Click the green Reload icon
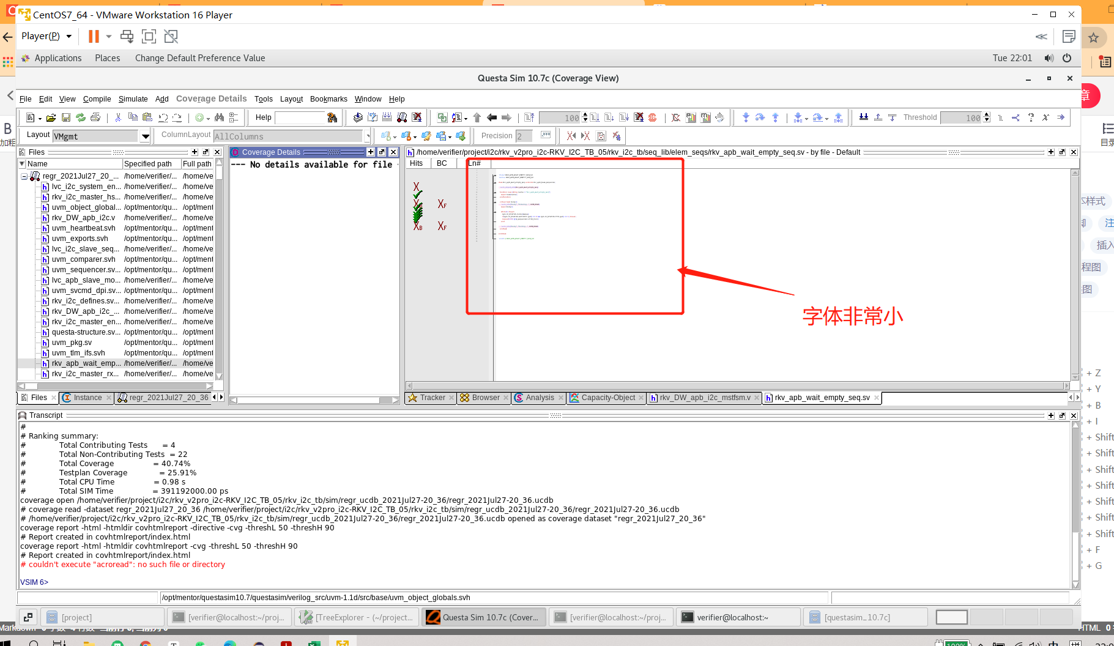 pyautogui.click(x=81, y=117)
